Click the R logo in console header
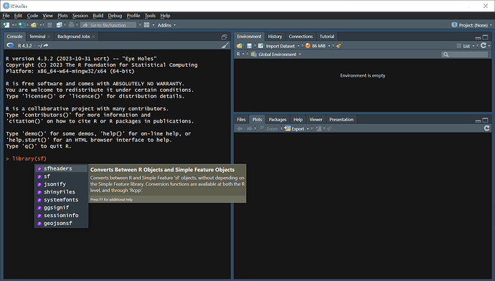Viewport: 495px width, 281px height. [x=10, y=45]
